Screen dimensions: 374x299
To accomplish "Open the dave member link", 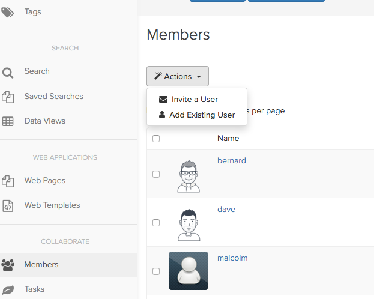I will click(x=226, y=210).
